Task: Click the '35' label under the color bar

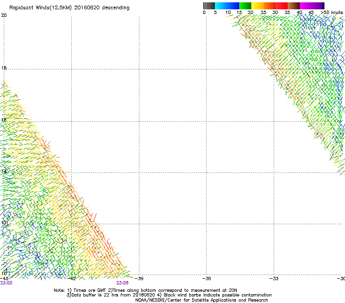Action: [287, 13]
